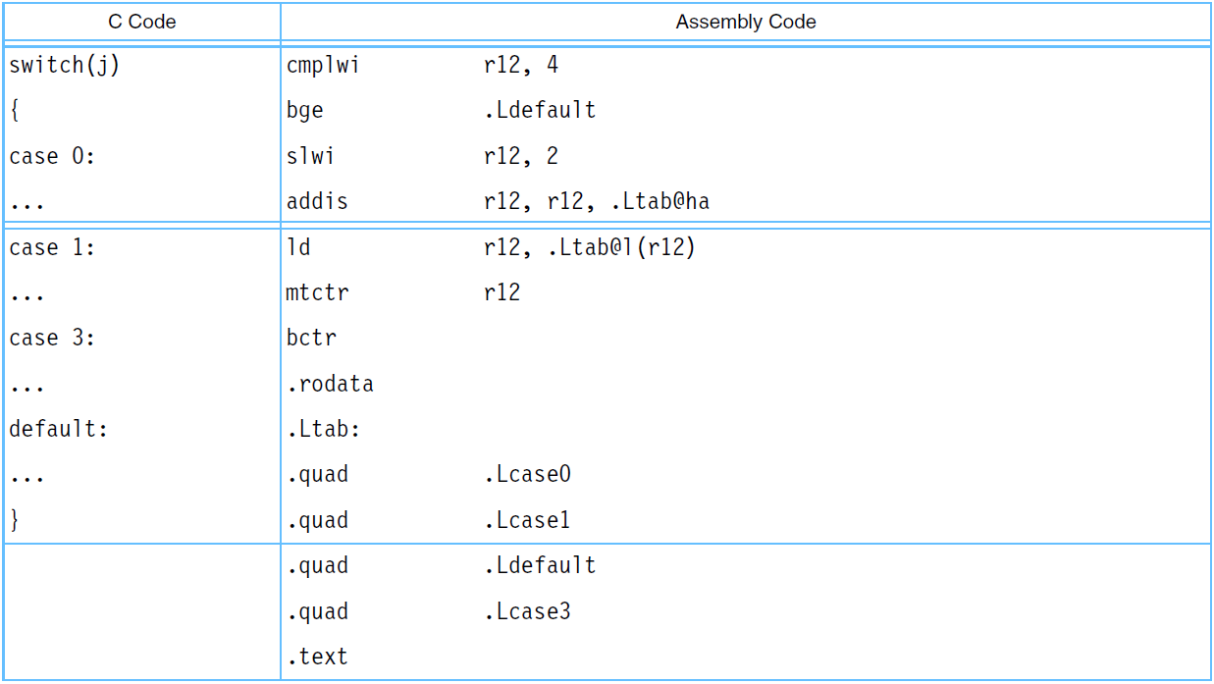Viewport: 1214px width, 684px height.
Task: Click the .Lcase3 table entry
Action: coord(527,611)
